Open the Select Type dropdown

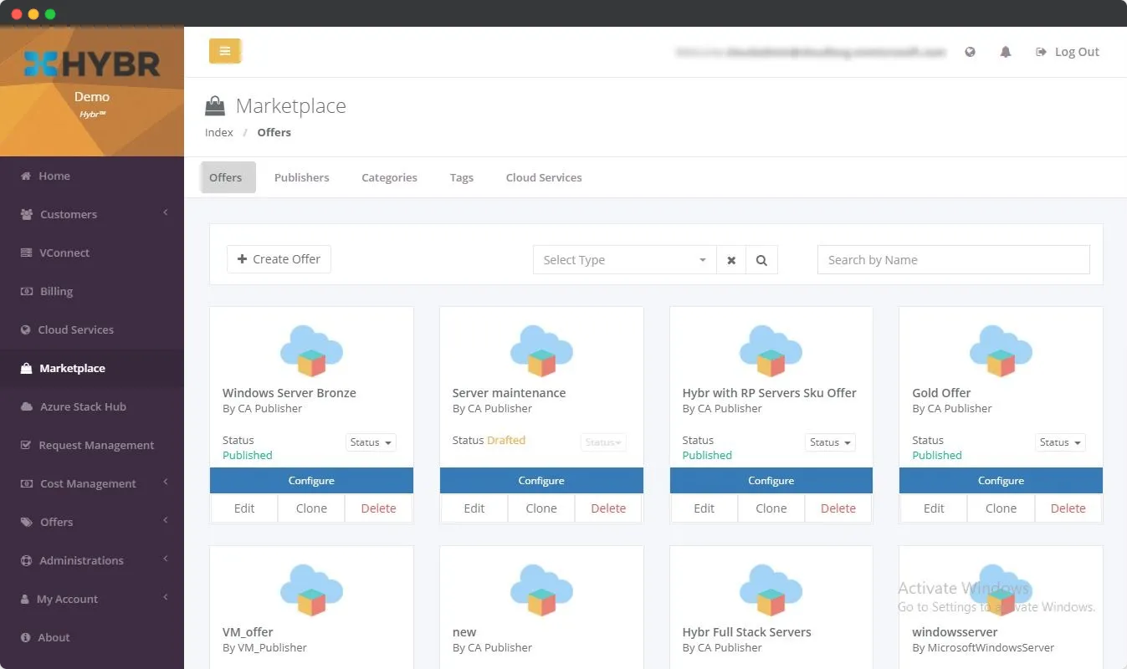click(x=624, y=260)
